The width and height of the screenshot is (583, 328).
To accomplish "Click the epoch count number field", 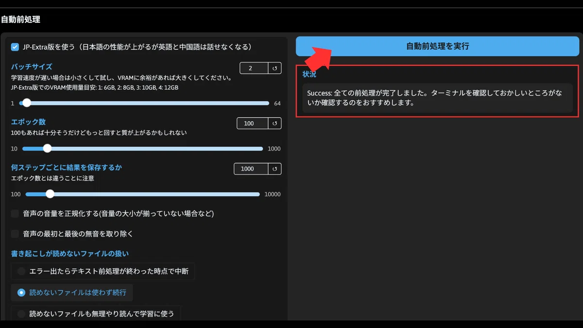I will pyautogui.click(x=253, y=123).
